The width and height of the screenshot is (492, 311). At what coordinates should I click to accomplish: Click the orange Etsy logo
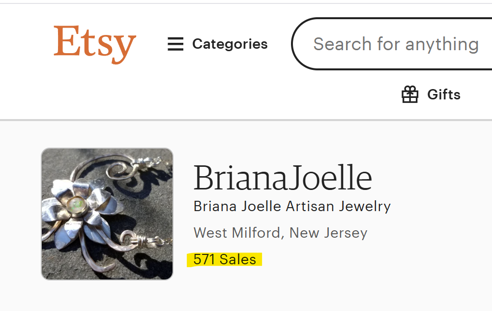click(94, 44)
